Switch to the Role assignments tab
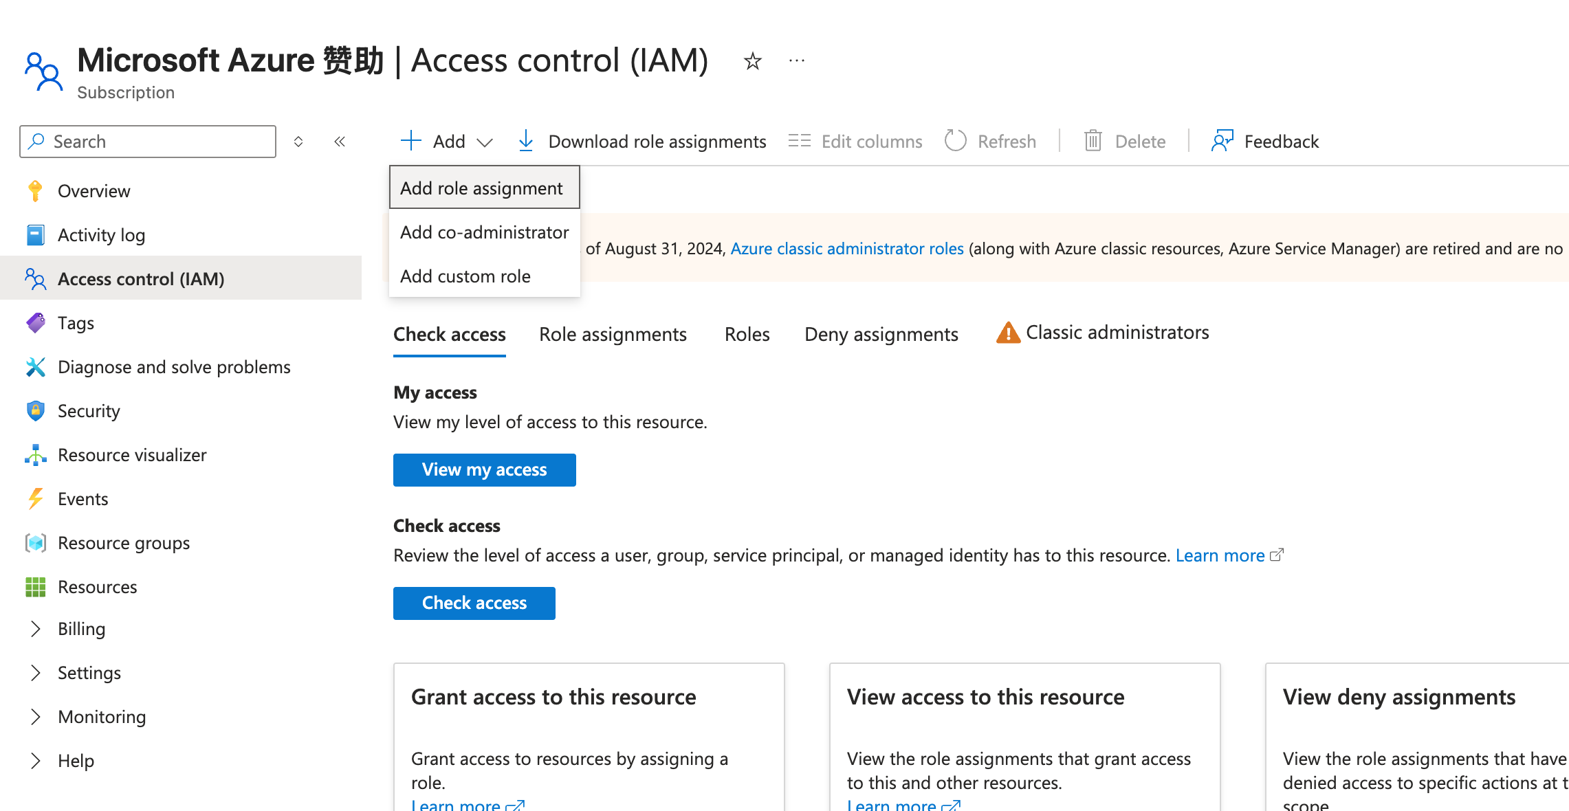The image size is (1569, 811). pyautogui.click(x=613, y=335)
